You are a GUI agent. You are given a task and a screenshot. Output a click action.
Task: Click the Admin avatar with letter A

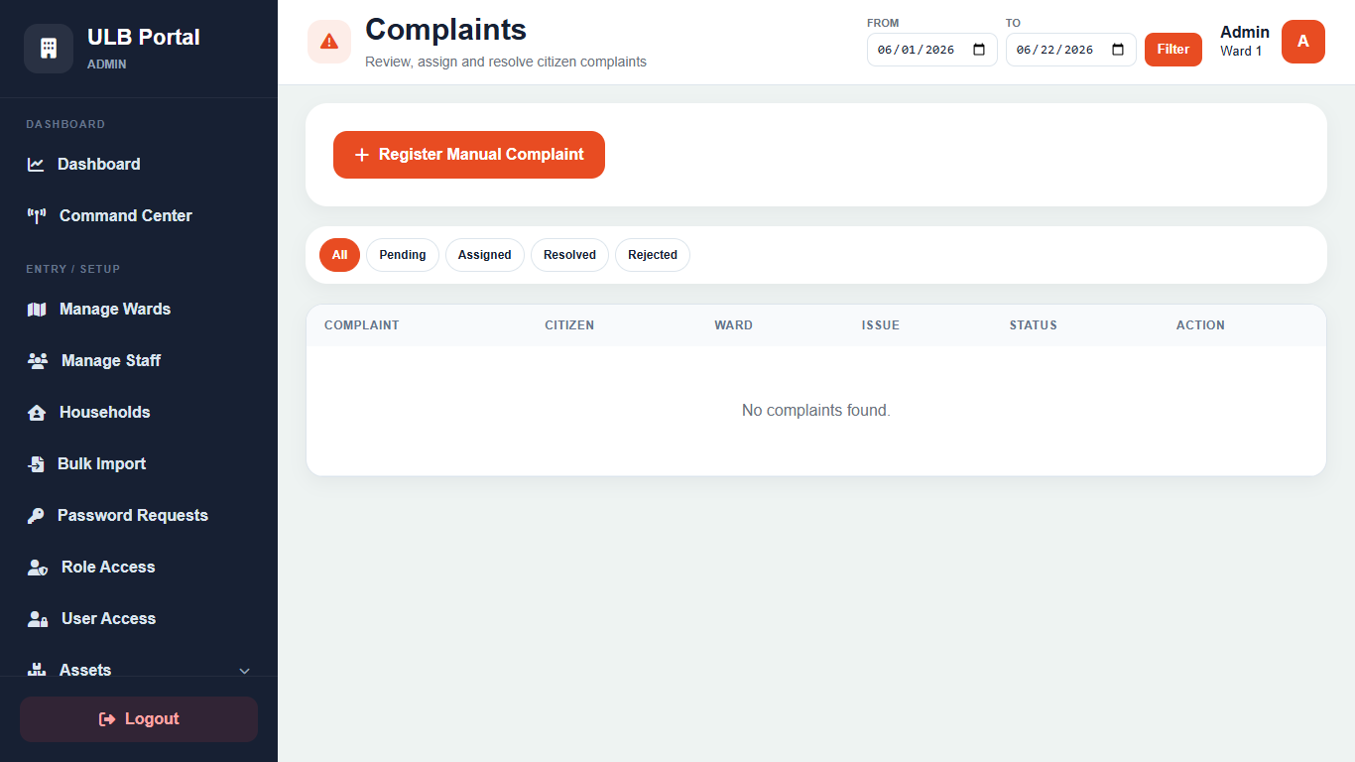tap(1303, 42)
